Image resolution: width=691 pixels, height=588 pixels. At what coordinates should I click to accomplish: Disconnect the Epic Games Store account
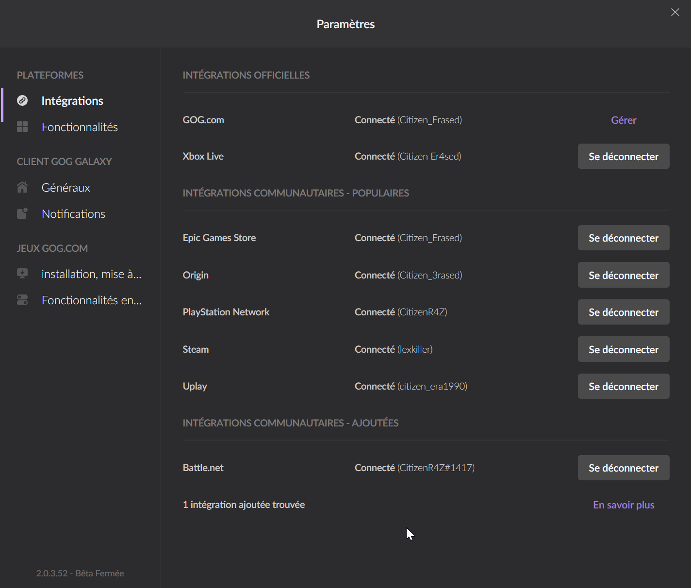[623, 238]
